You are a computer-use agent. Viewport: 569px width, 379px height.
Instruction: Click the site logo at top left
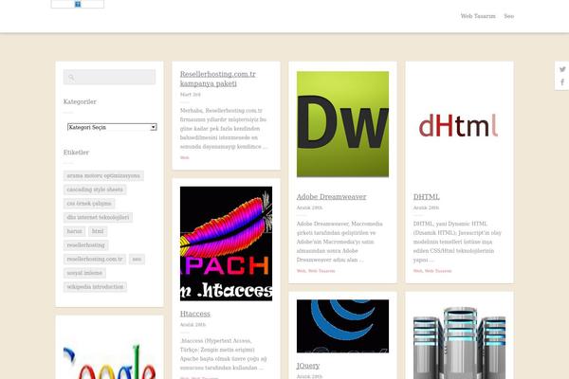point(78,4)
